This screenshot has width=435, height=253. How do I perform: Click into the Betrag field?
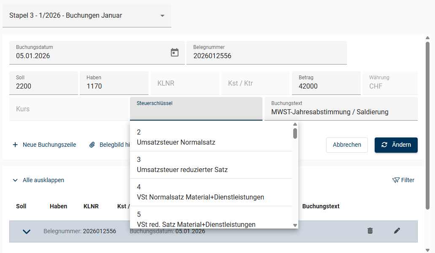click(326, 86)
